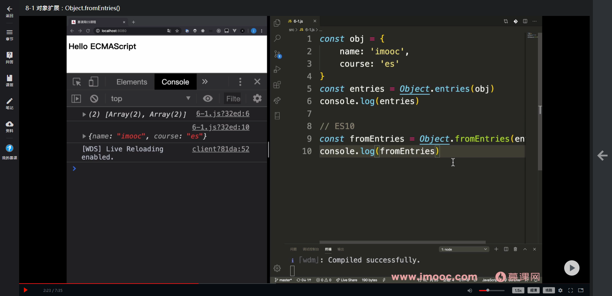The height and width of the screenshot is (296, 612).
Task: Open DevTools console settings gear
Action: click(257, 98)
